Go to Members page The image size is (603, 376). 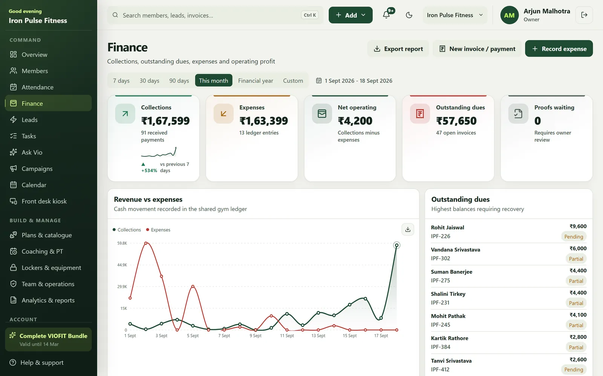48,71
